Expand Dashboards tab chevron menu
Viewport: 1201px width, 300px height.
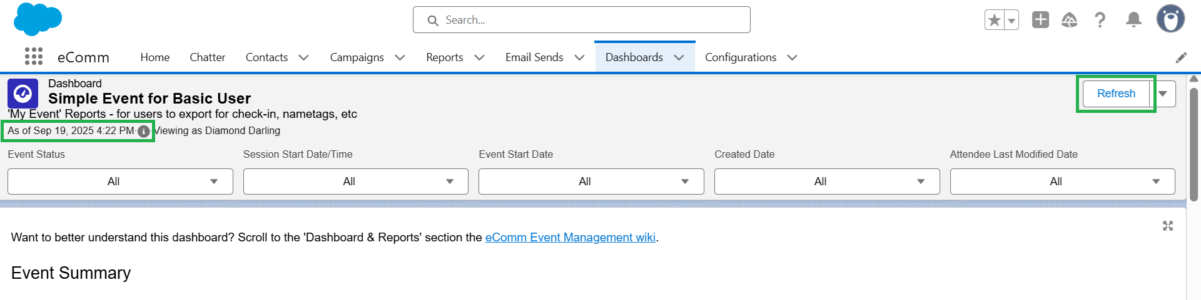point(679,57)
